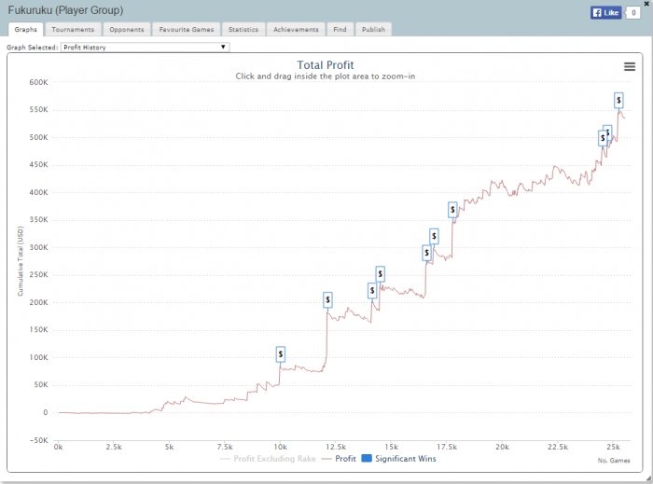653x484 pixels.
Task: Switch to the Tournaments tab
Action: pyautogui.click(x=73, y=30)
